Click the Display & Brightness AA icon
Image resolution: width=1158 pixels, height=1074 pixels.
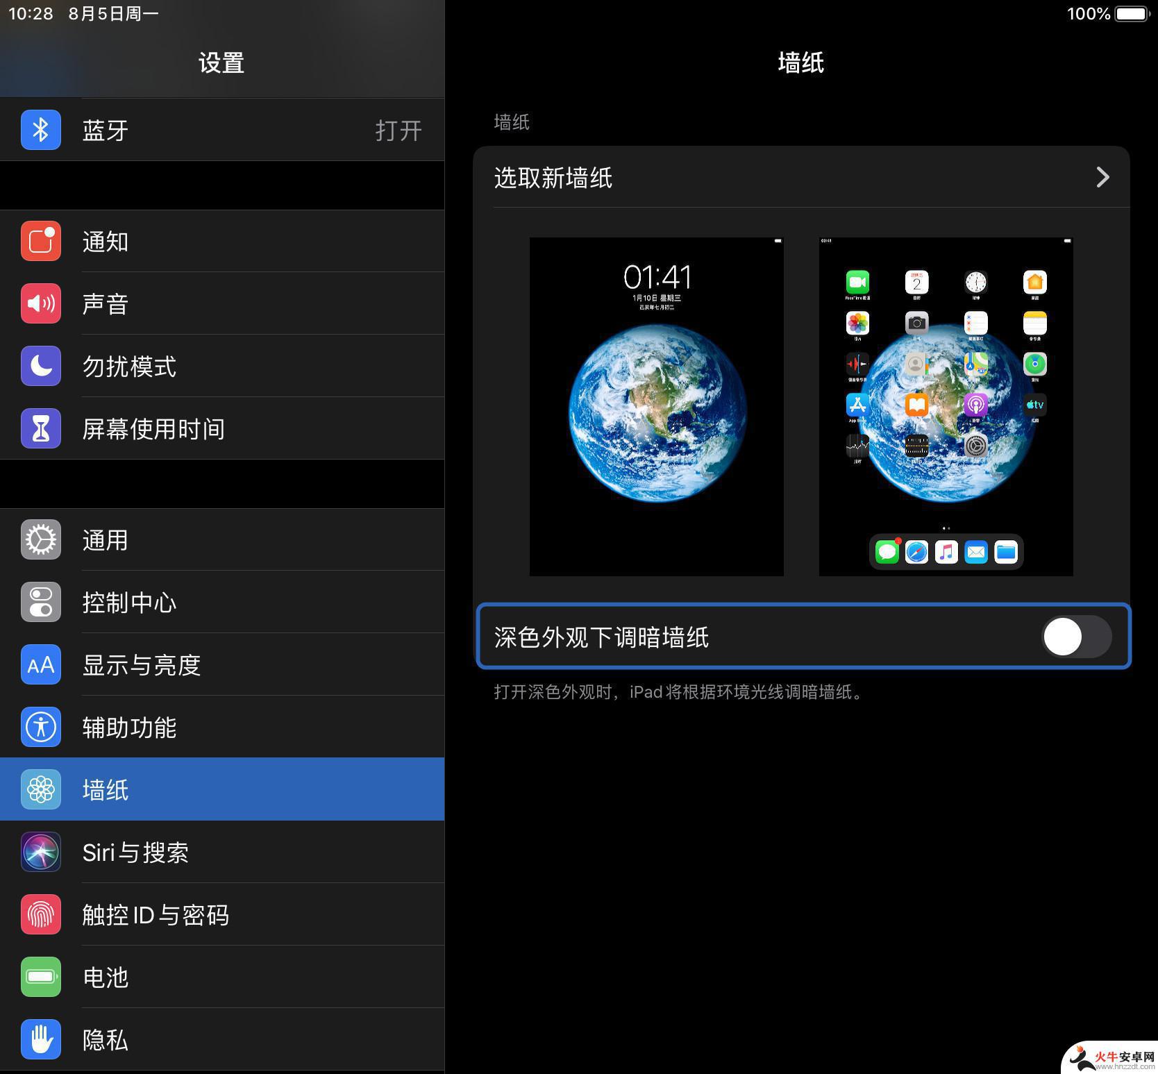[x=41, y=664]
